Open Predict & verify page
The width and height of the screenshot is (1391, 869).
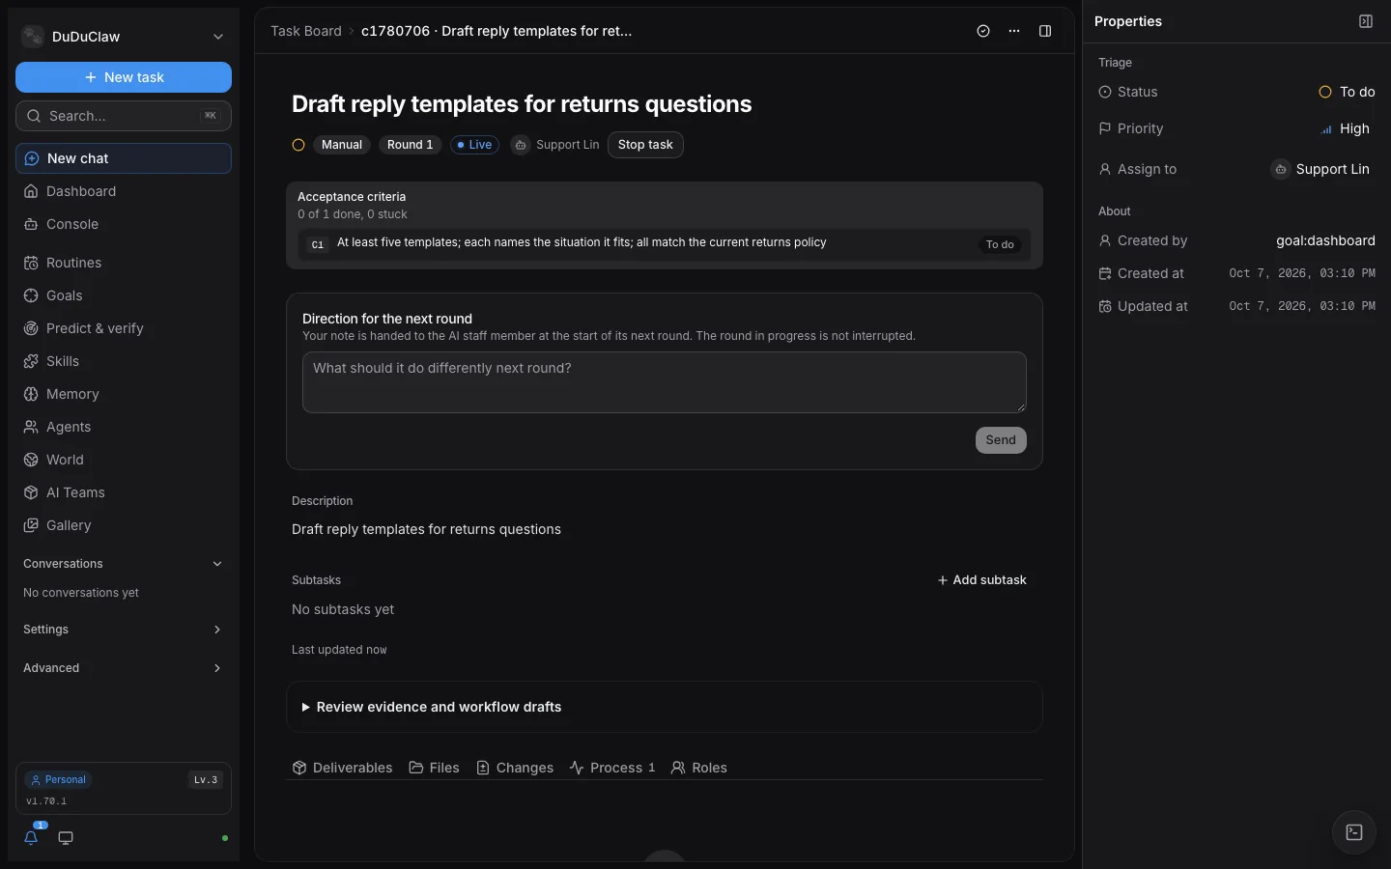click(x=124, y=328)
